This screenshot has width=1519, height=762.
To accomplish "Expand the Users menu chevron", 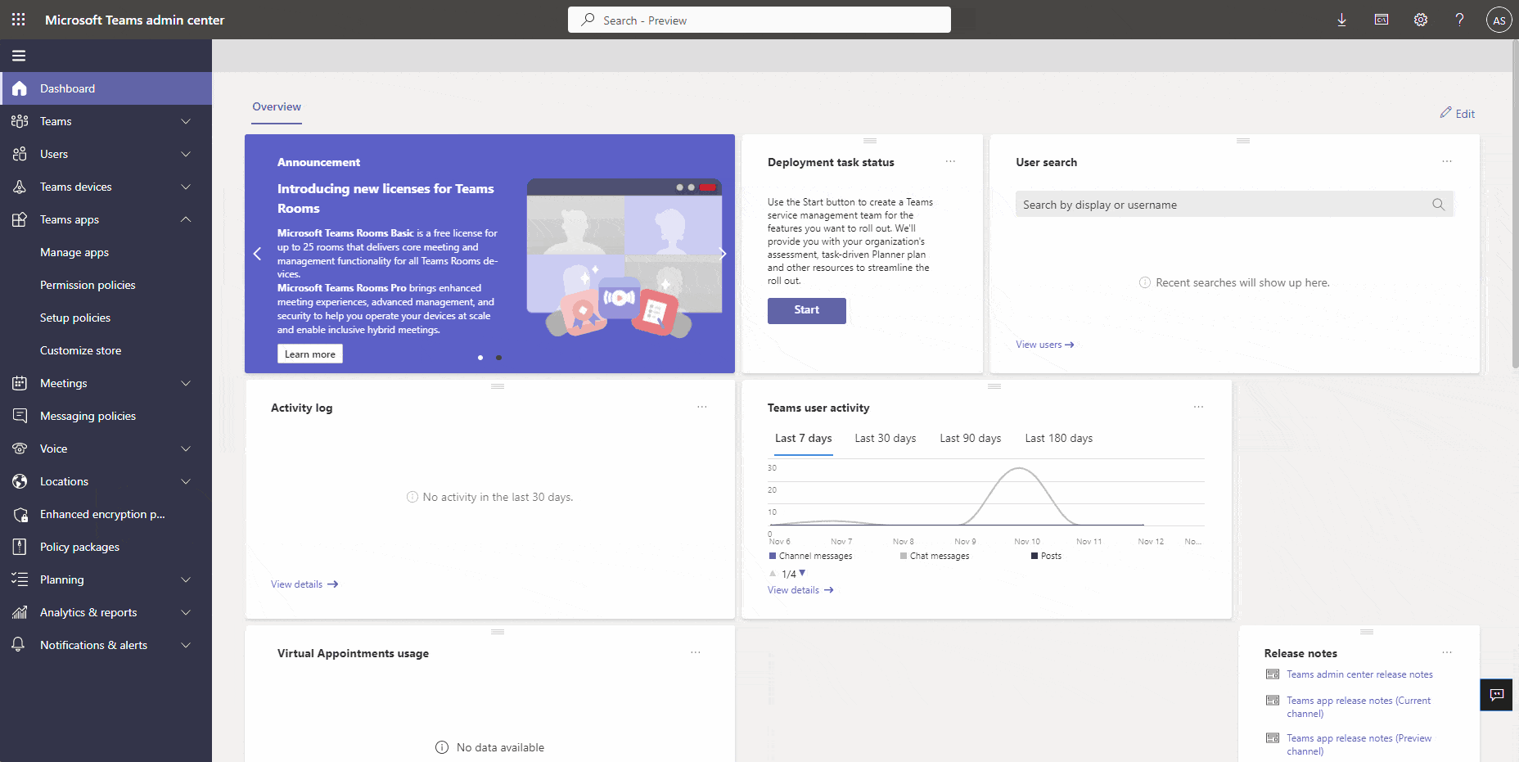I will [186, 154].
